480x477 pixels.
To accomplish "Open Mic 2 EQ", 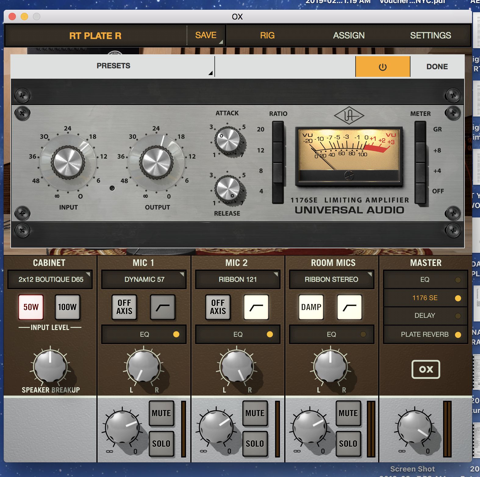I will (x=238, y=334).
